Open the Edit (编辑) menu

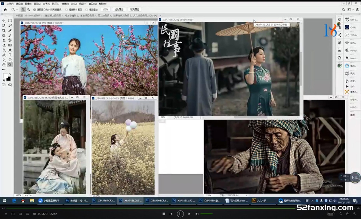[19, 4]
